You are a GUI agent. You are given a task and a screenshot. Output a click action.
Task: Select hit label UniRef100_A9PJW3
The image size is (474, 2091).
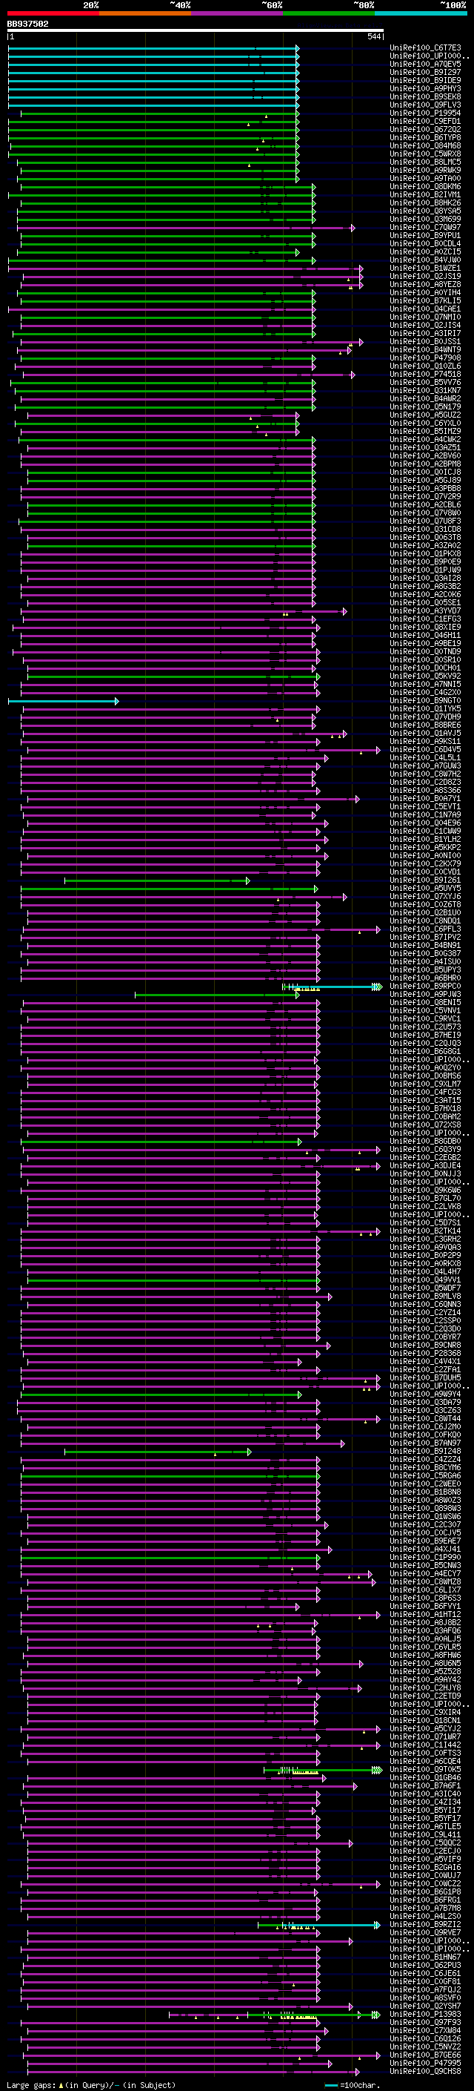coord(425,995)
